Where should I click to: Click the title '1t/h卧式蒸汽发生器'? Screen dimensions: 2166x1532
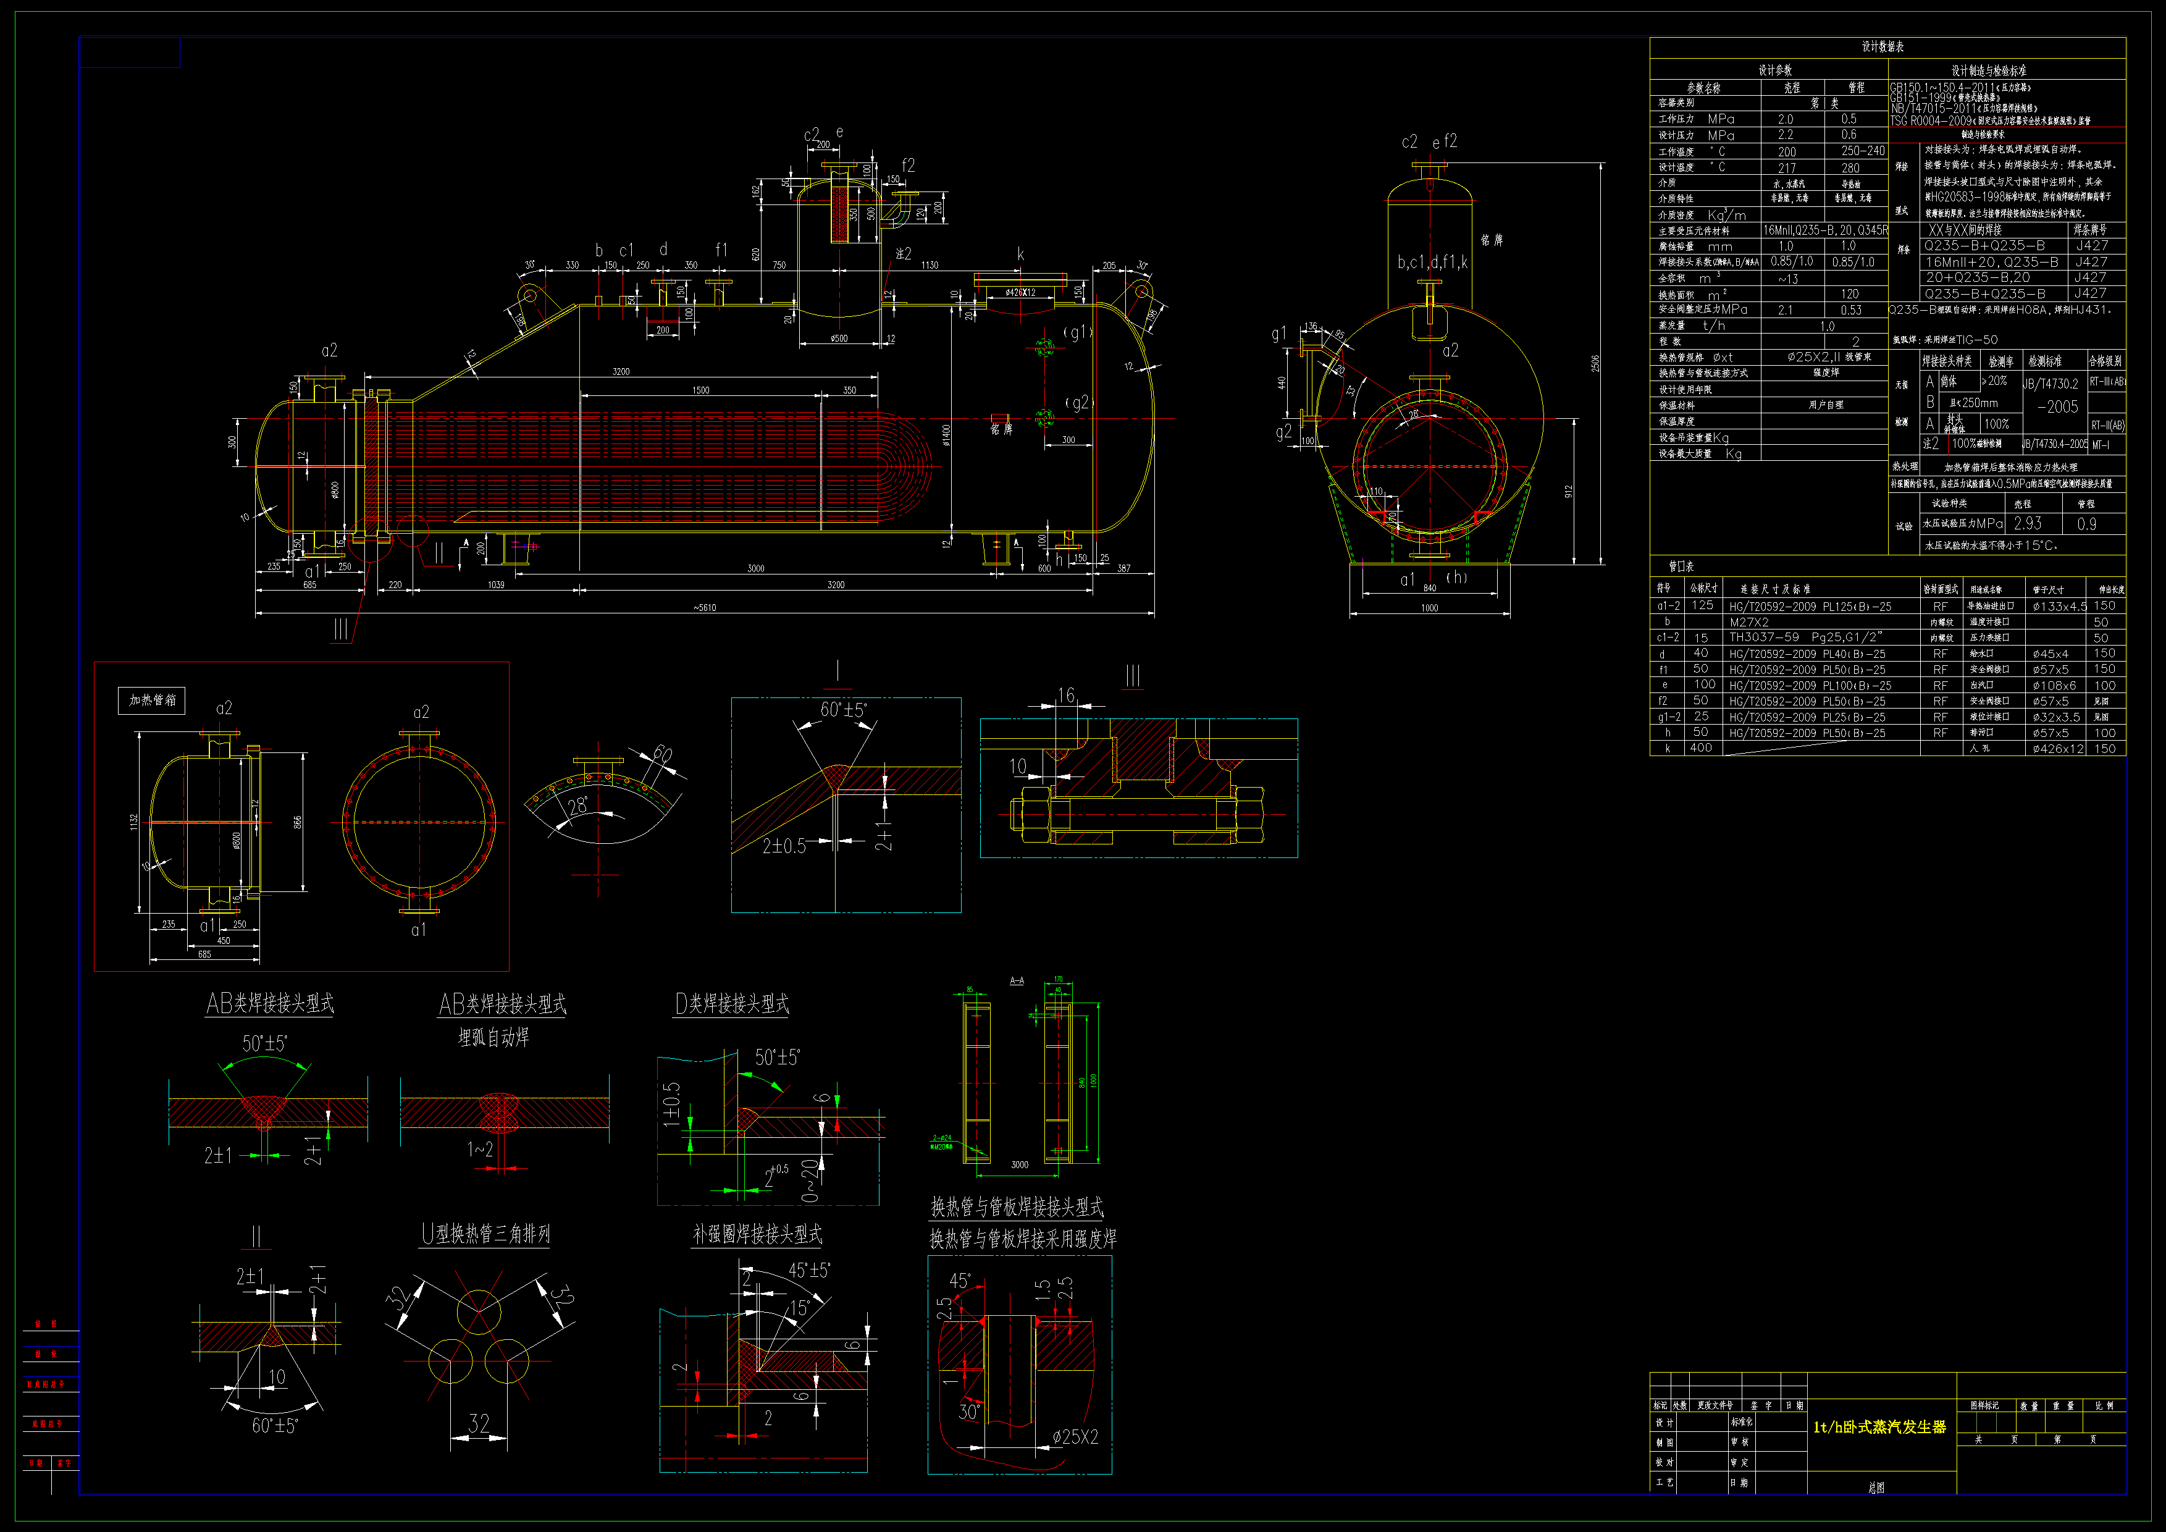tap(1879, 1427)
